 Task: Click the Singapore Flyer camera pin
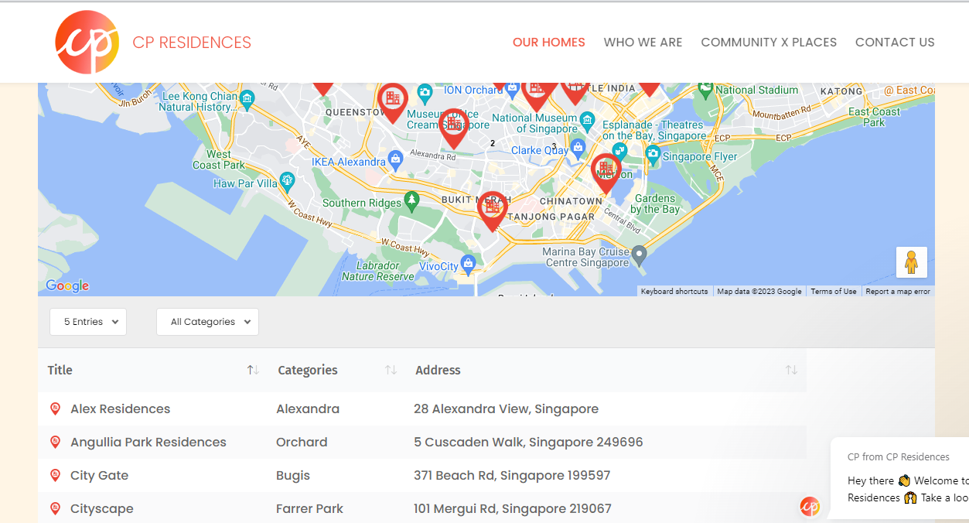(653, 155)
